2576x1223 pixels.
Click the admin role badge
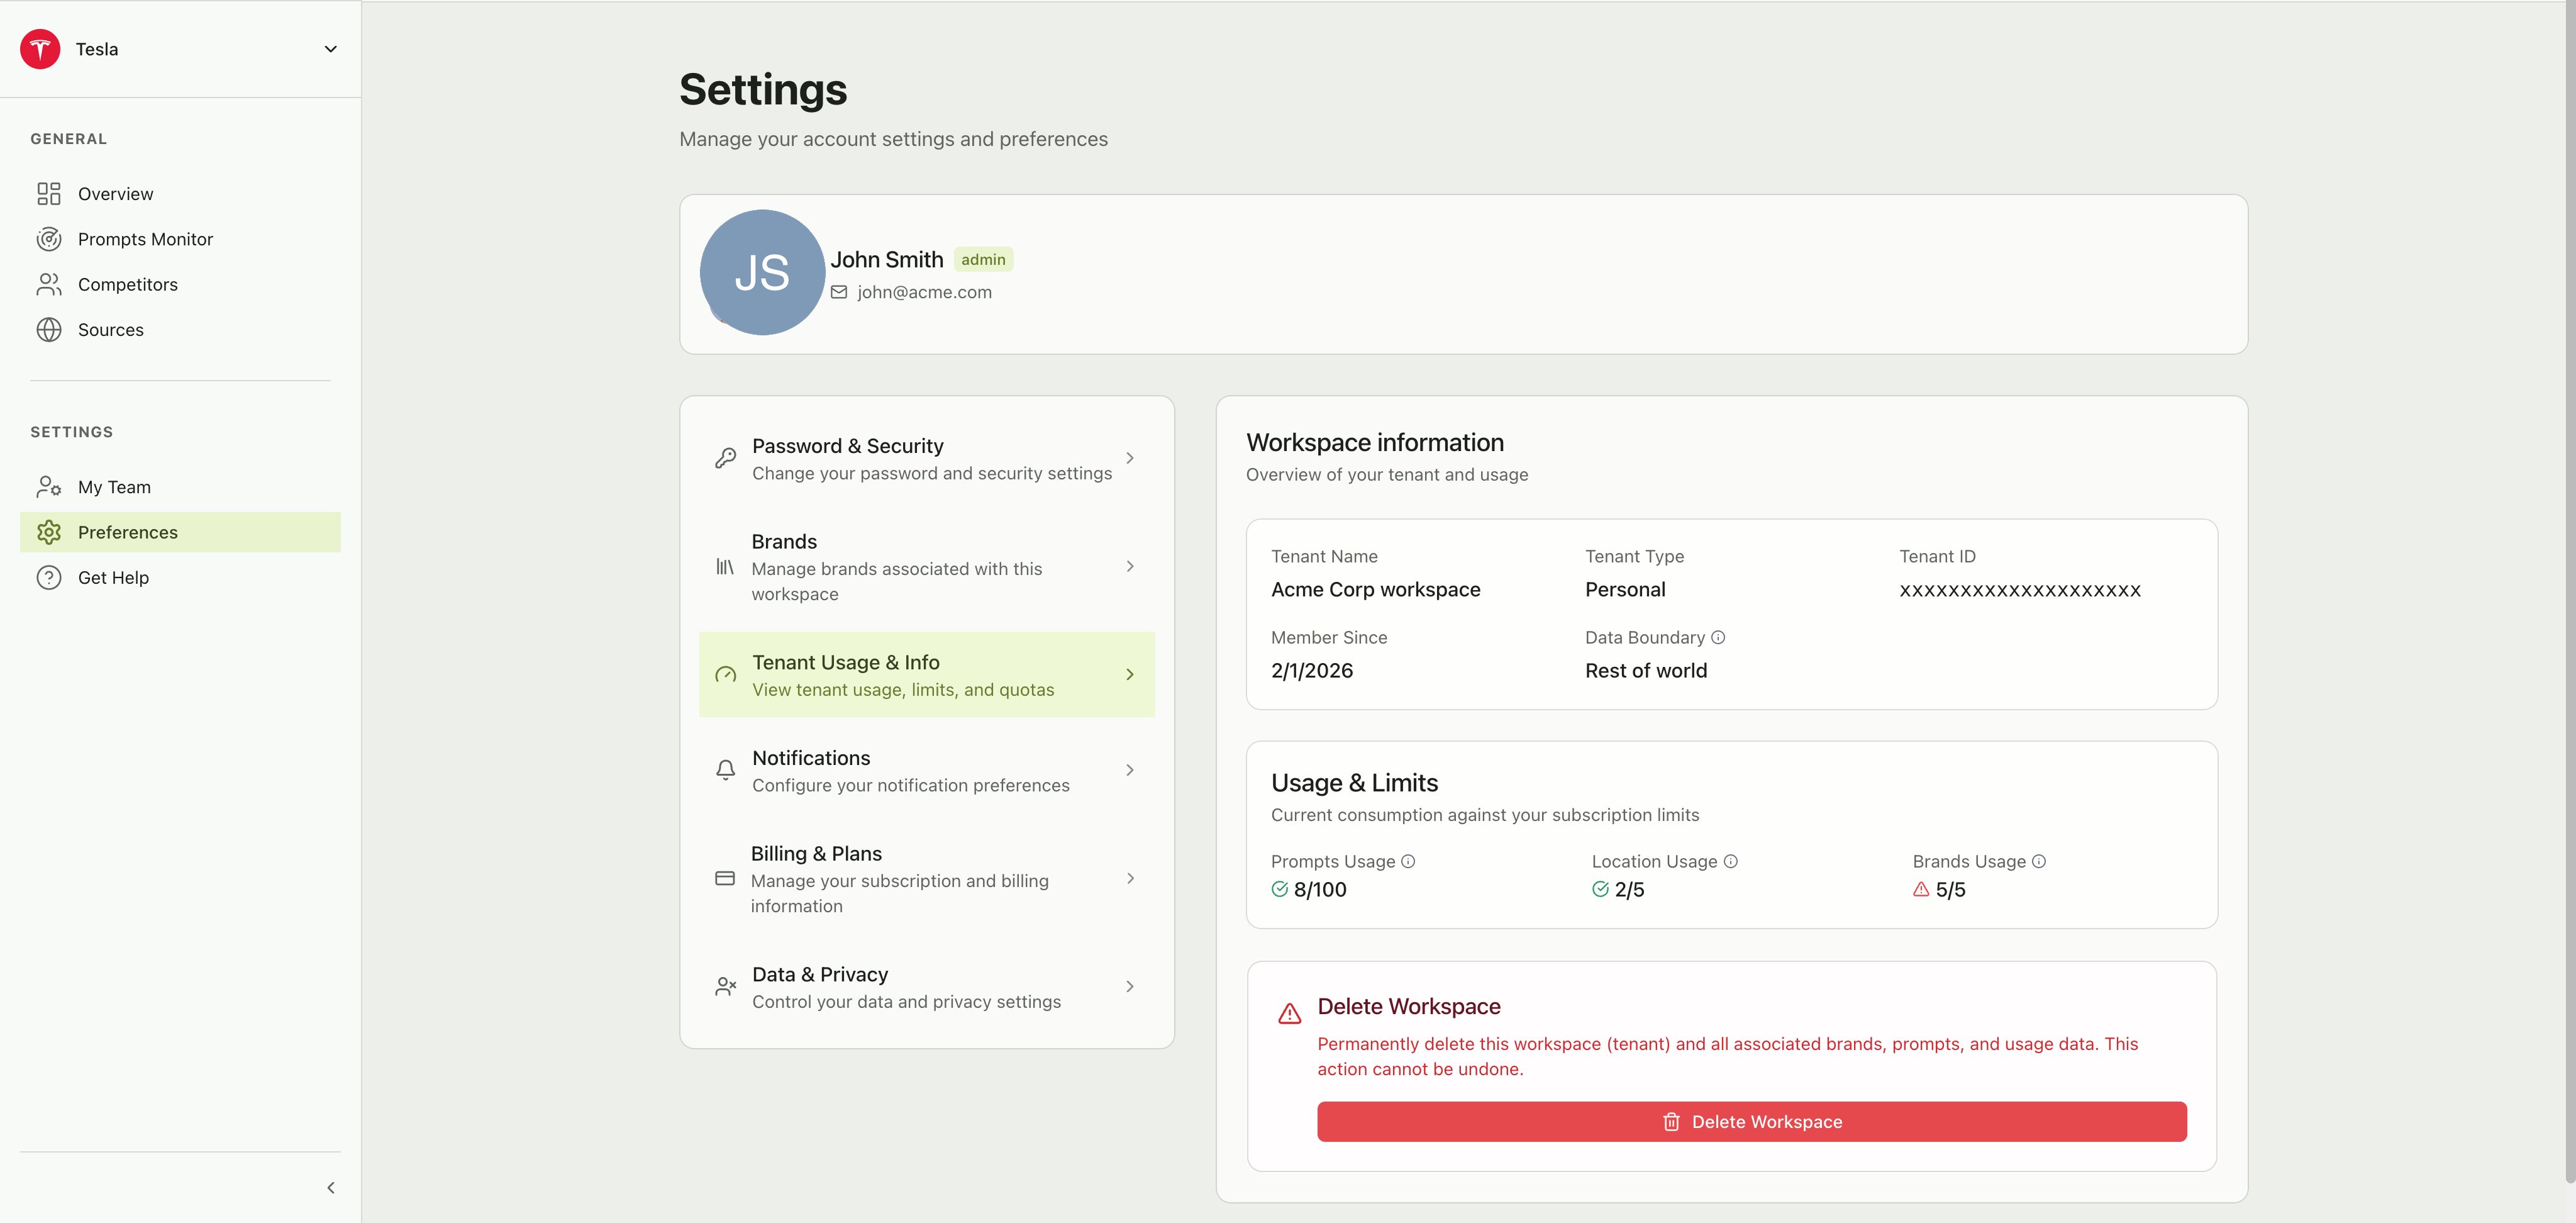click(x=983, y=260)
